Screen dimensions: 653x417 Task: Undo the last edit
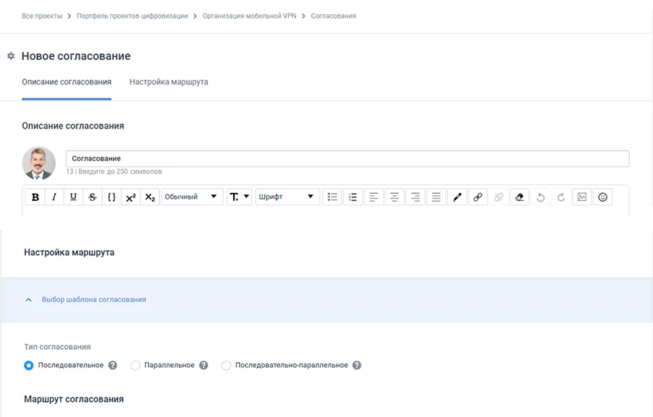pyautogui.click(x=541, y=197)
